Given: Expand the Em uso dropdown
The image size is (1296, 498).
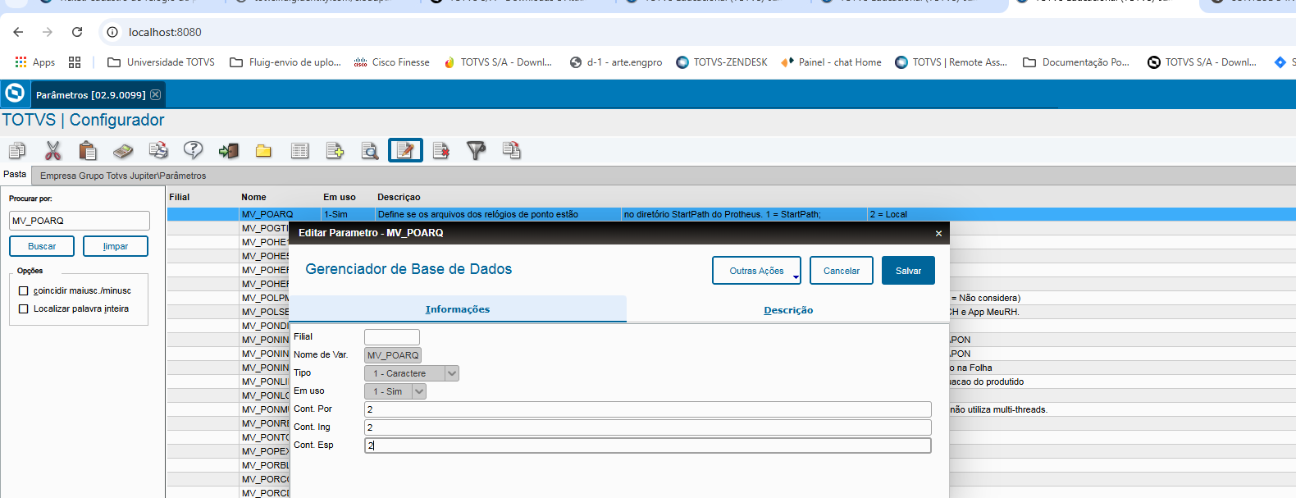Looking at the screenshot, I should coord(419,391).
